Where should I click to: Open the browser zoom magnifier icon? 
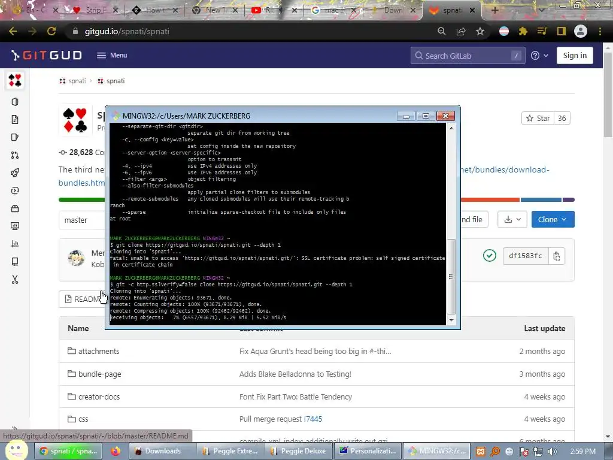pos(442,31)
